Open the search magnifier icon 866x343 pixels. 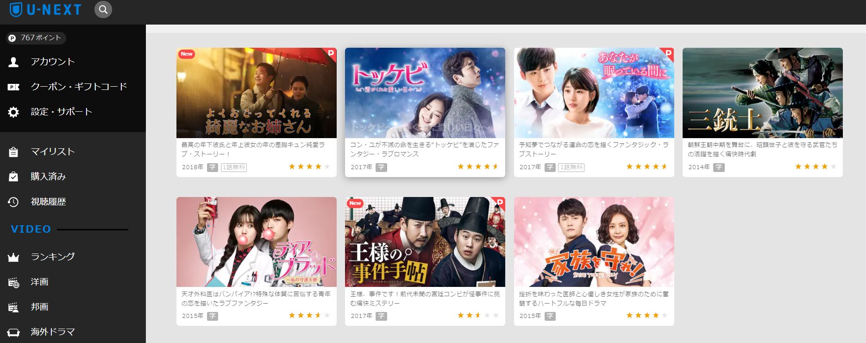[x=103, y=9]
